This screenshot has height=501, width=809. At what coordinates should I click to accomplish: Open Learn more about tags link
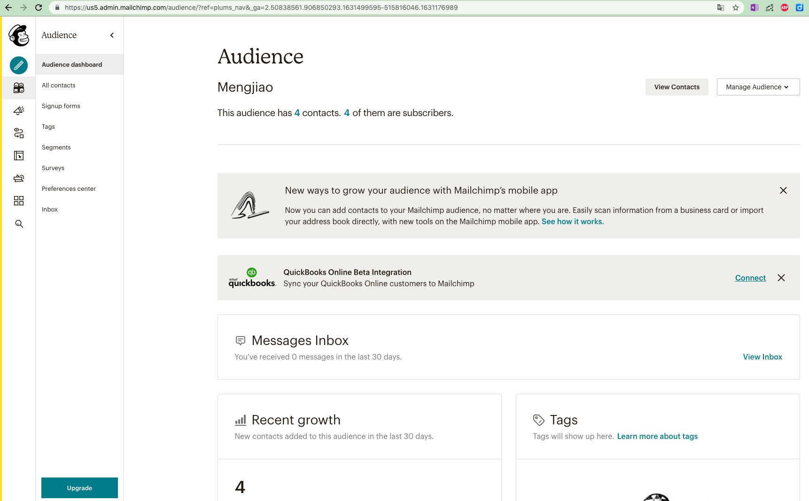click(x=657, y=436)
